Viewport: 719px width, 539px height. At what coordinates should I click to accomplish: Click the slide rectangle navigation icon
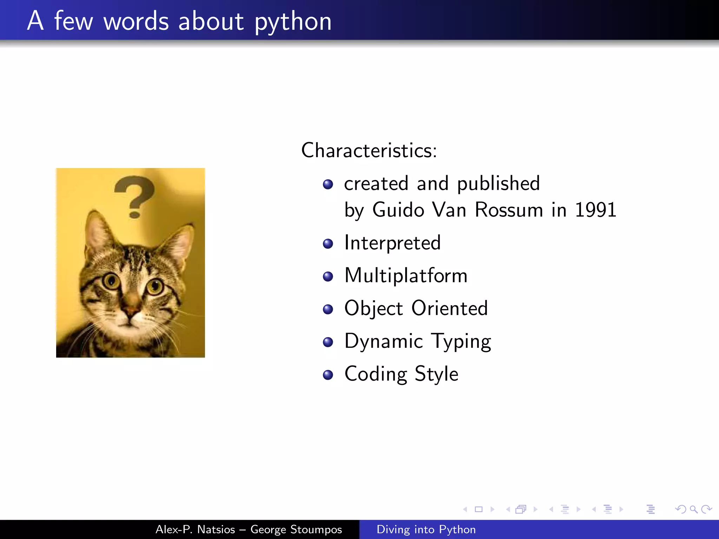click(479, 509)
